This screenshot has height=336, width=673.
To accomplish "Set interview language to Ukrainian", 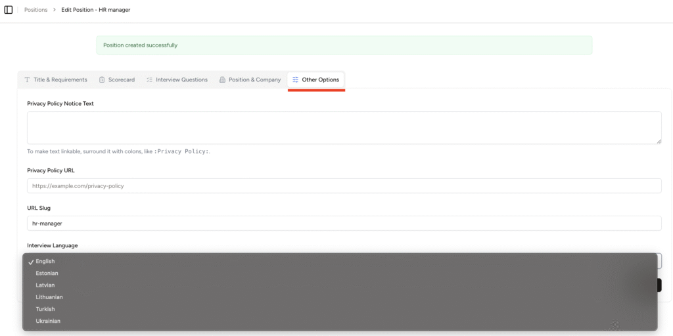I will pos(48,321).
